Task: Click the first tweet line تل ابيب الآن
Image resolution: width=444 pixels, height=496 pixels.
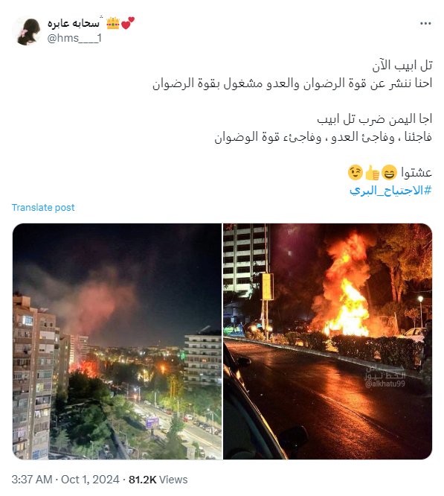Action: coord(402,66)
